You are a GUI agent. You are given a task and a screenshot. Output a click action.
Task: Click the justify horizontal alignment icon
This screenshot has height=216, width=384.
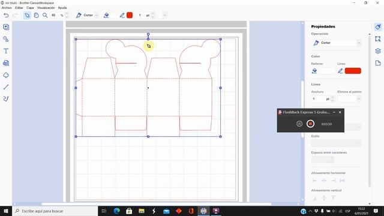point(342,181)
